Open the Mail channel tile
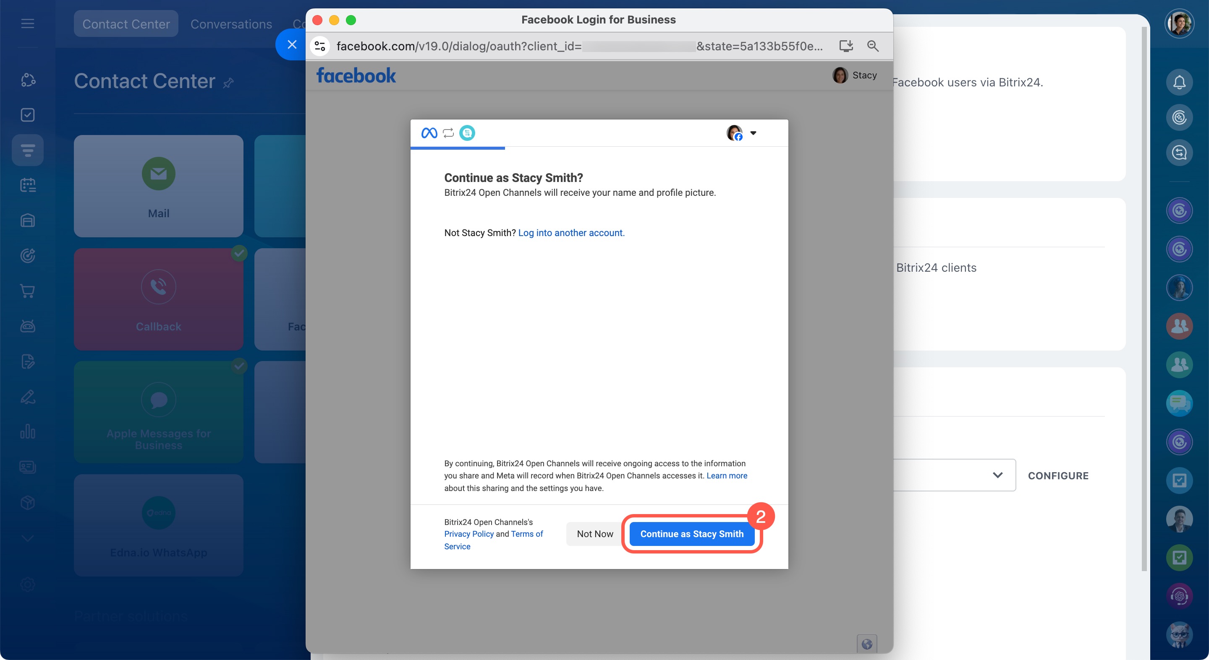The width and height of the screenshot is (1209, 660). (159, 186)
